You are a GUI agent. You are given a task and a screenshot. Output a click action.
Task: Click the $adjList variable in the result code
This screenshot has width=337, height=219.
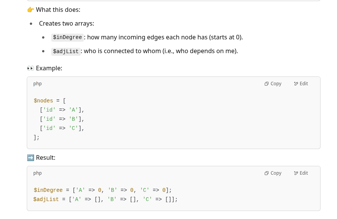click(x=46, y=200)
